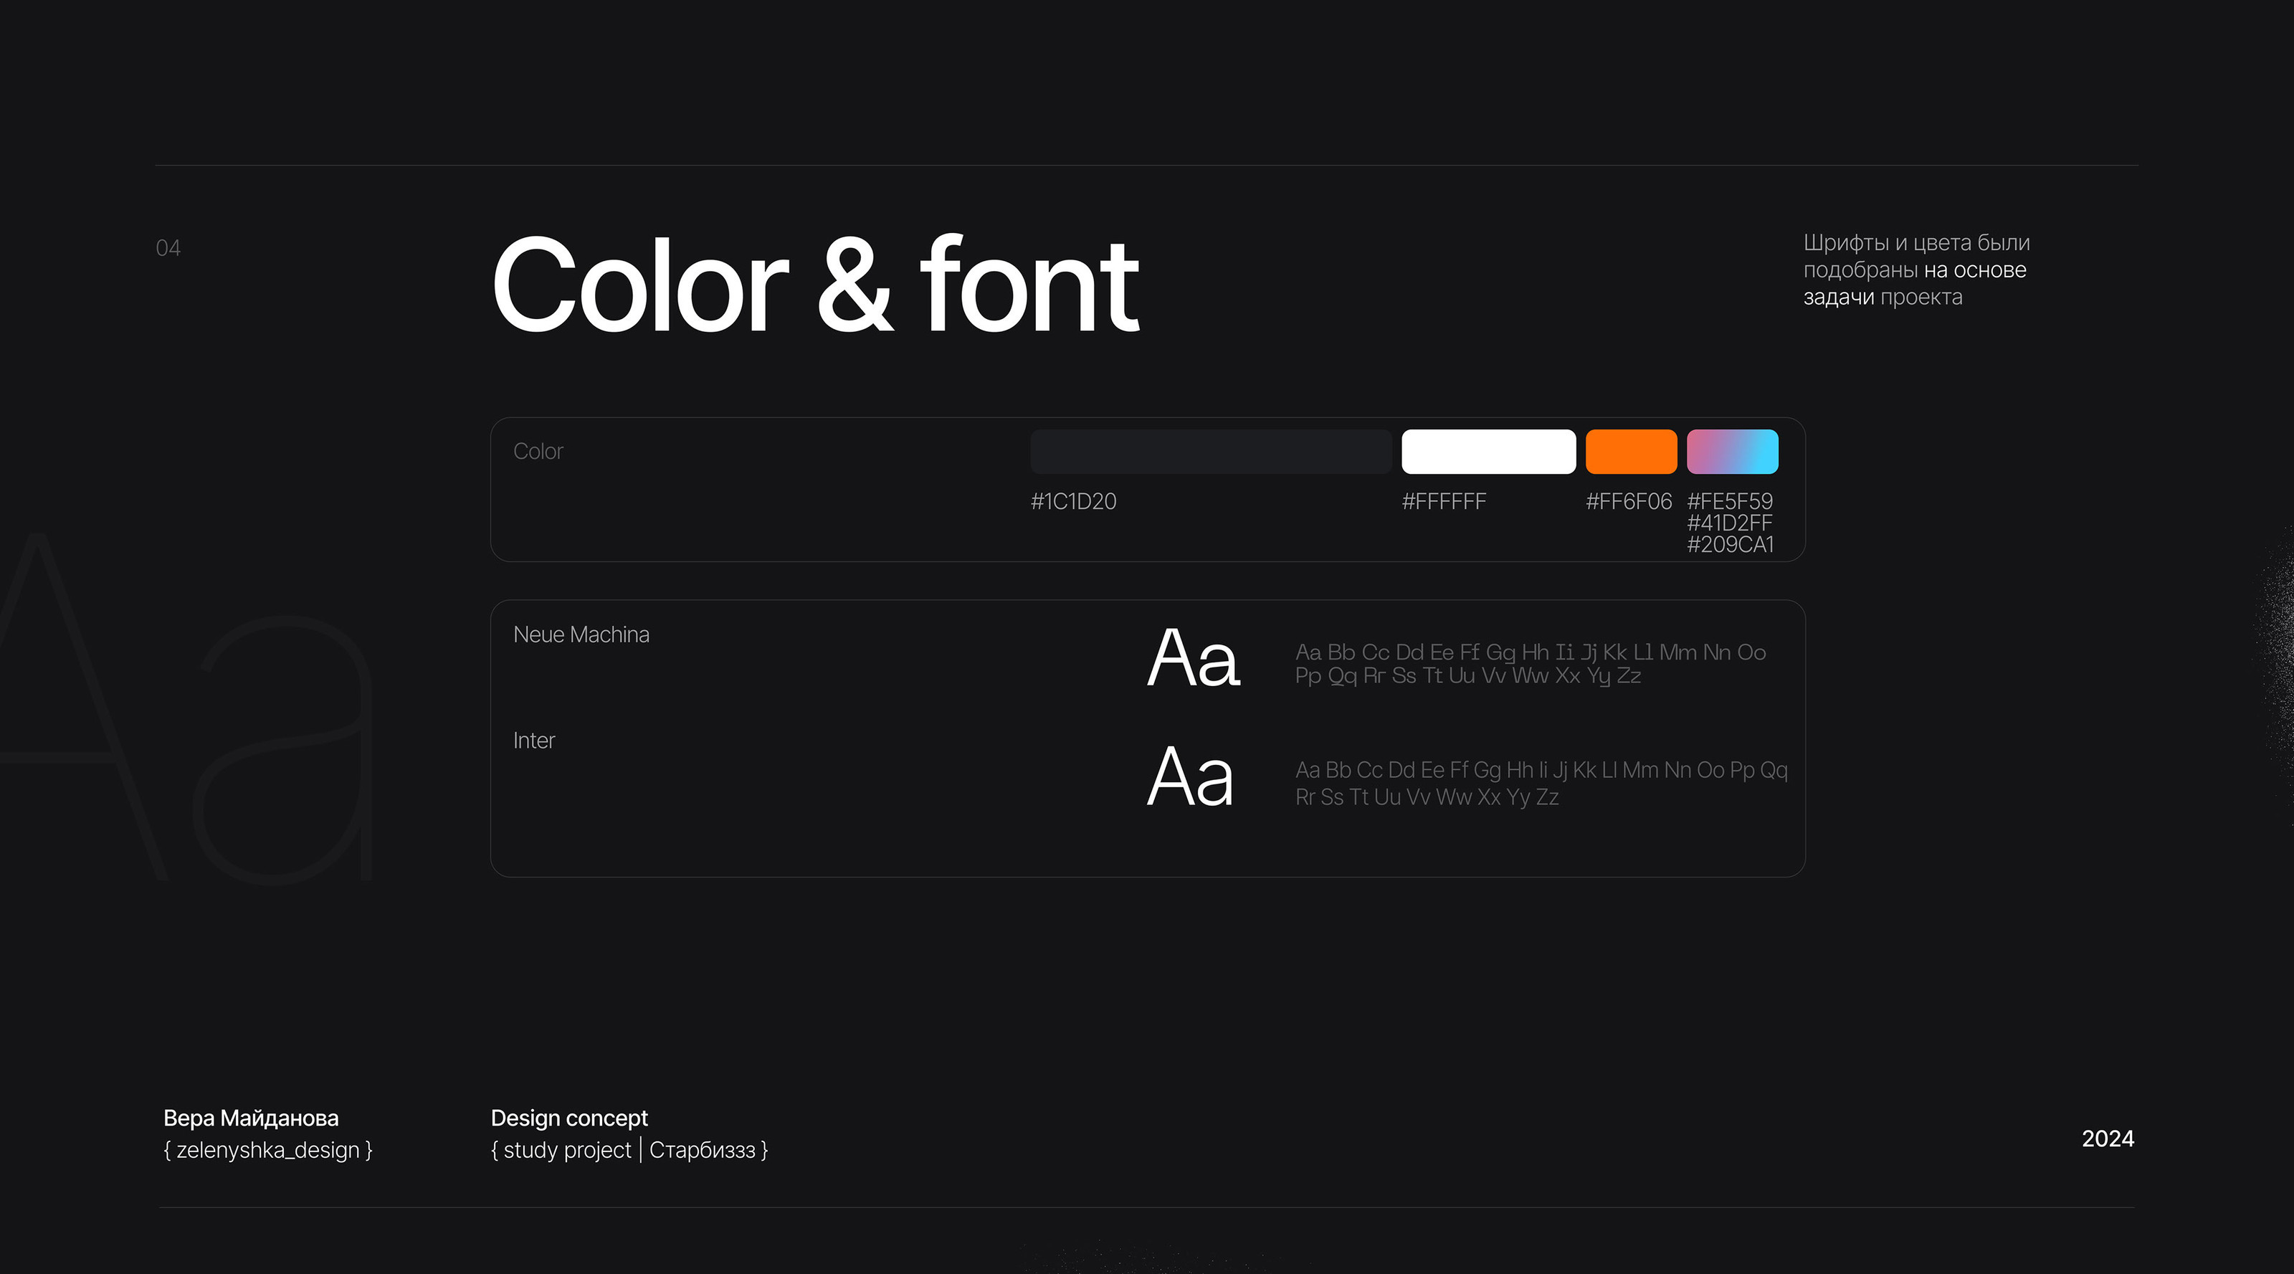Click the #FE5F59 gradient hex code
Image resolution: width=2294 pixels, height=1274 pixels.
(1729, 502)
